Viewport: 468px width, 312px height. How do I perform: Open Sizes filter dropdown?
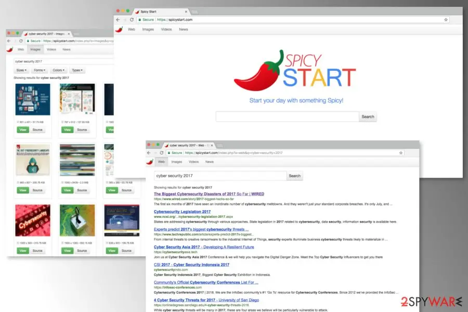coord(21,70)
